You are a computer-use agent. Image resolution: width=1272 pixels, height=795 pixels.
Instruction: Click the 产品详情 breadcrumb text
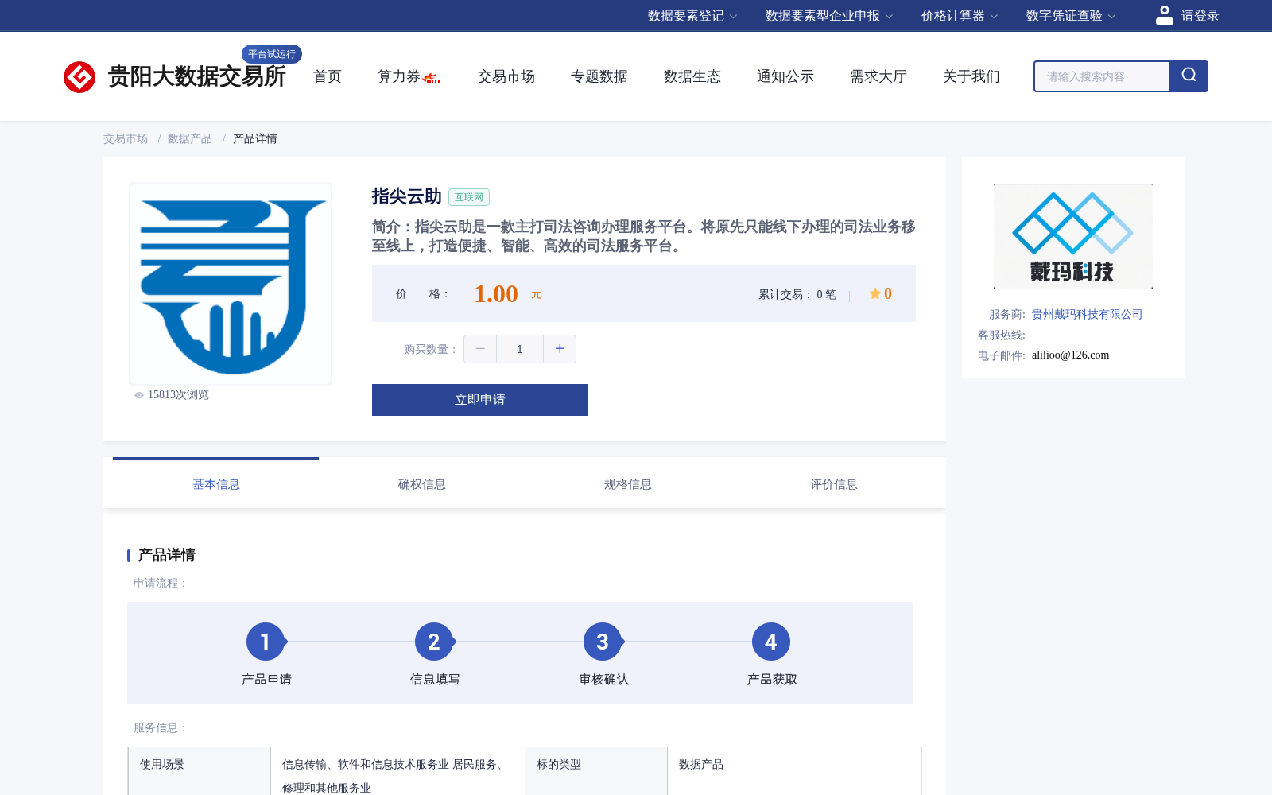coord(255,138)
